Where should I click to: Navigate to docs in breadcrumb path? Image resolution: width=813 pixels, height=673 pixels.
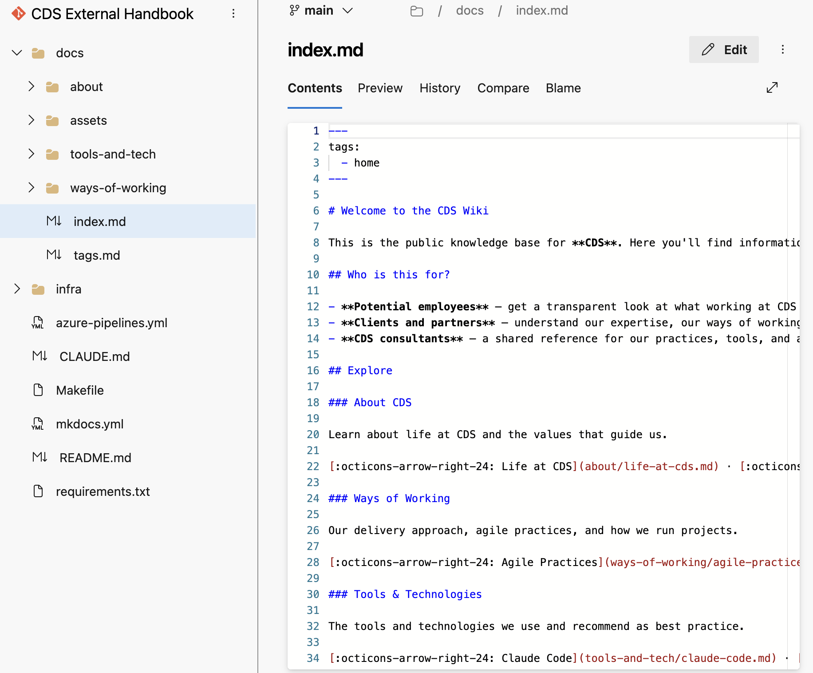tap(470, 11)
